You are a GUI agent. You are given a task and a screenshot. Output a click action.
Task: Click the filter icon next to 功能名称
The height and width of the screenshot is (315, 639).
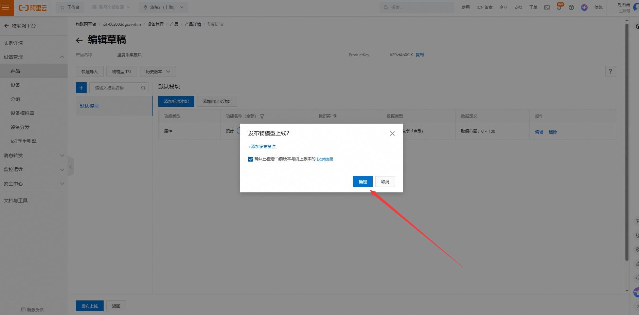tap(262, 116)
